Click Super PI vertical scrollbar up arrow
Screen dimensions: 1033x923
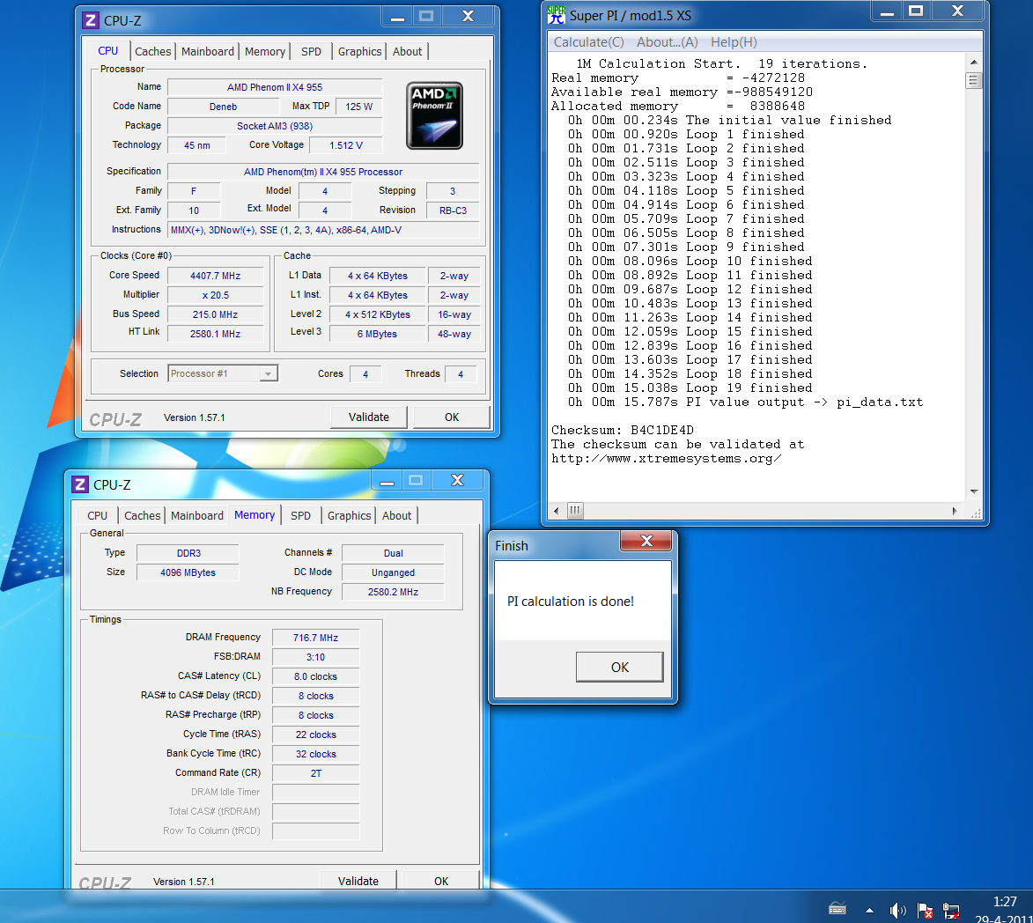tap(974, 62)
